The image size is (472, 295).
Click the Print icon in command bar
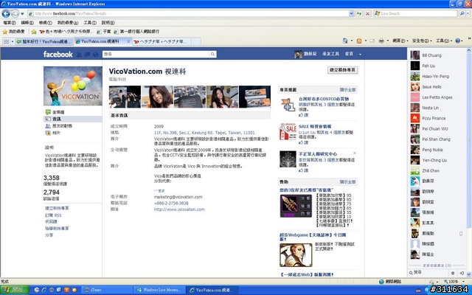click(x=381, y=41)
